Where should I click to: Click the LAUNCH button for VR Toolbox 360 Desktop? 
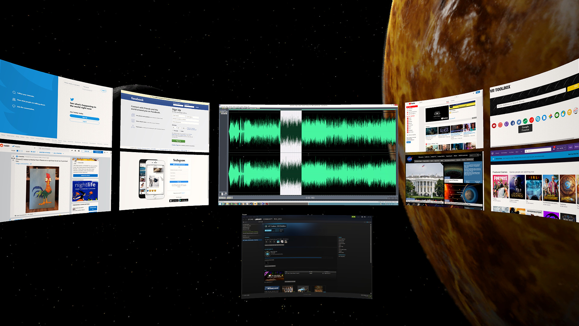pyautogui.click(x=268, y=230)
